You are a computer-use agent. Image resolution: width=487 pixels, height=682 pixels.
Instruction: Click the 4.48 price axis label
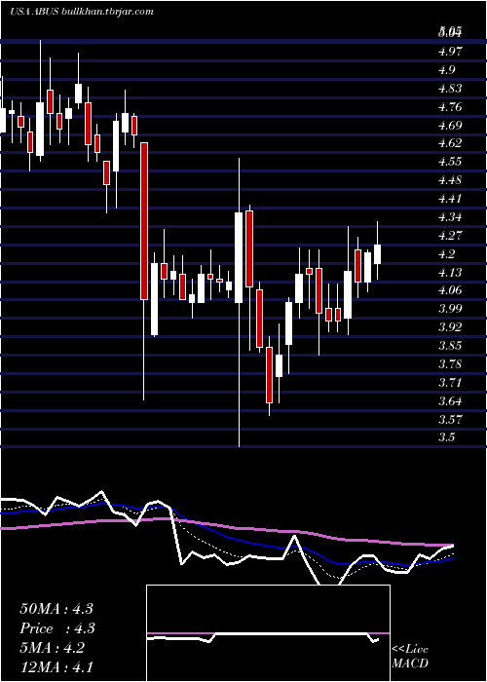coord(450,179)
